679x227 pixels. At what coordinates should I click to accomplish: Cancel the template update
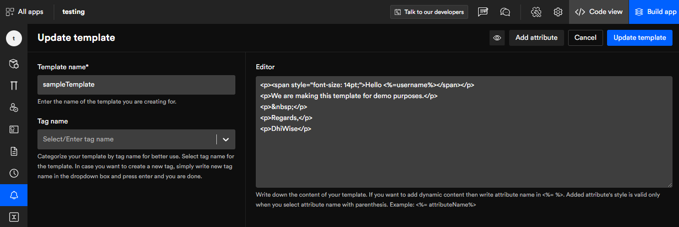(585, 38)
